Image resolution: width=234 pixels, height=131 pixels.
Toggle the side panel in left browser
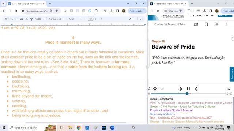pos(118,11)
